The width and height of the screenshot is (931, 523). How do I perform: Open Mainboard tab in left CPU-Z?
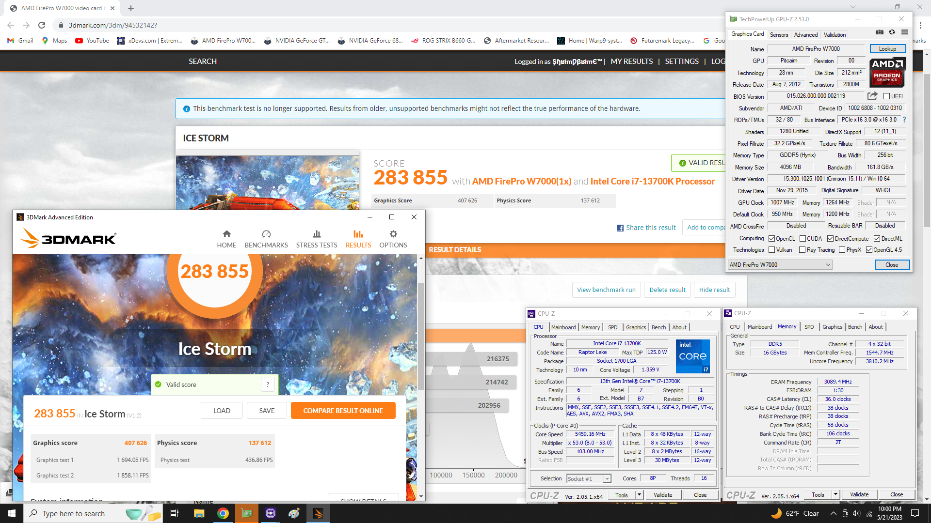pos(563,327)
